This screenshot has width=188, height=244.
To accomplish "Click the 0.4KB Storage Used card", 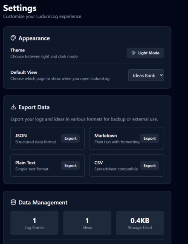I will 140,223.
